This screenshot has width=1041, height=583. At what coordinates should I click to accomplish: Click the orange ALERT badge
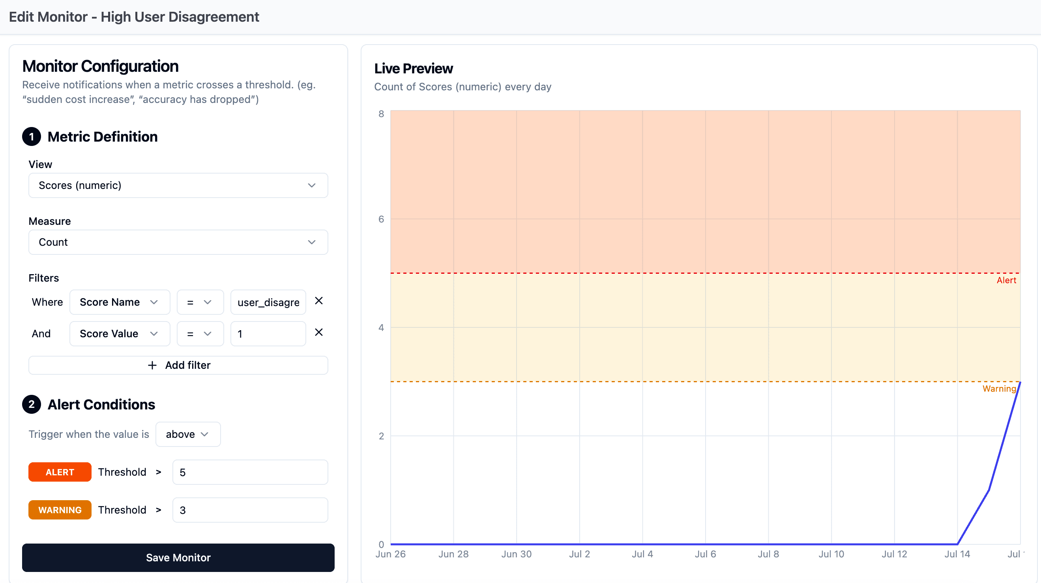coord(60,472)
